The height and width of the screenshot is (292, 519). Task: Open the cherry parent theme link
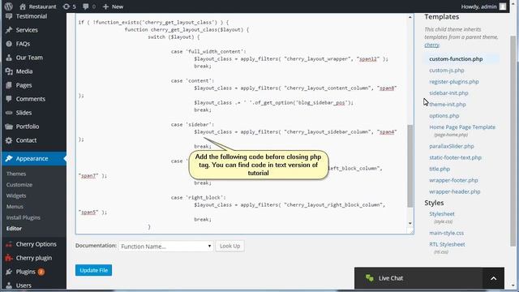pos(432,45)
